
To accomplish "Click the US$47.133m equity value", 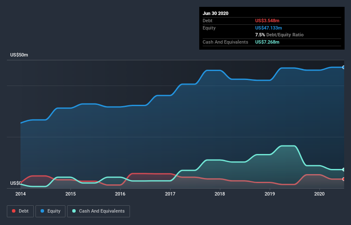I will 268,28.
